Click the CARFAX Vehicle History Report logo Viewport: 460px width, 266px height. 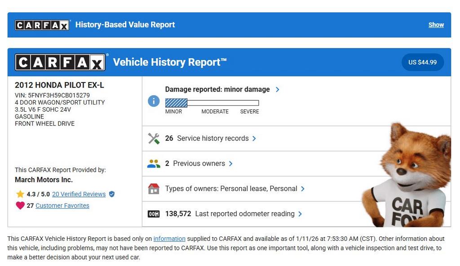click(60, 62)
